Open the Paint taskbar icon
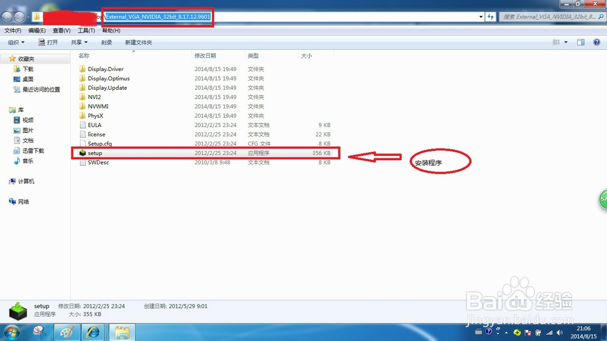 (x=67, y=332)
